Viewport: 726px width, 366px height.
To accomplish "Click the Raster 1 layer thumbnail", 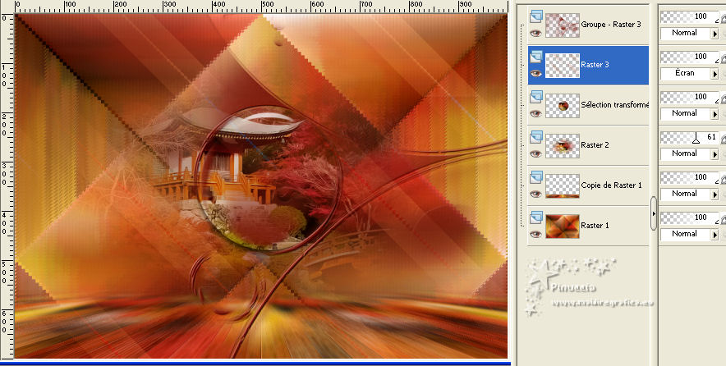I will pyautogui.click(x=563, y=226).
